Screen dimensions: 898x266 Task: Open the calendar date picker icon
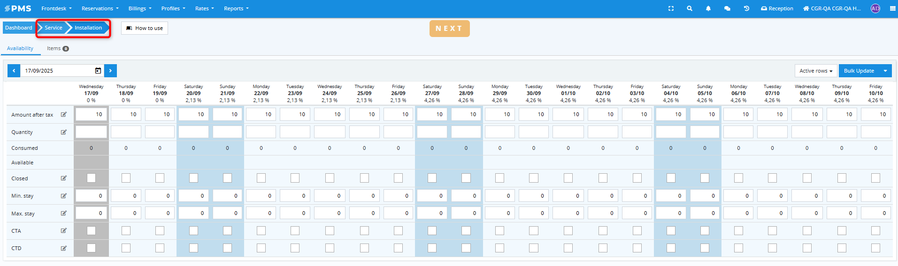click(98, 71)
